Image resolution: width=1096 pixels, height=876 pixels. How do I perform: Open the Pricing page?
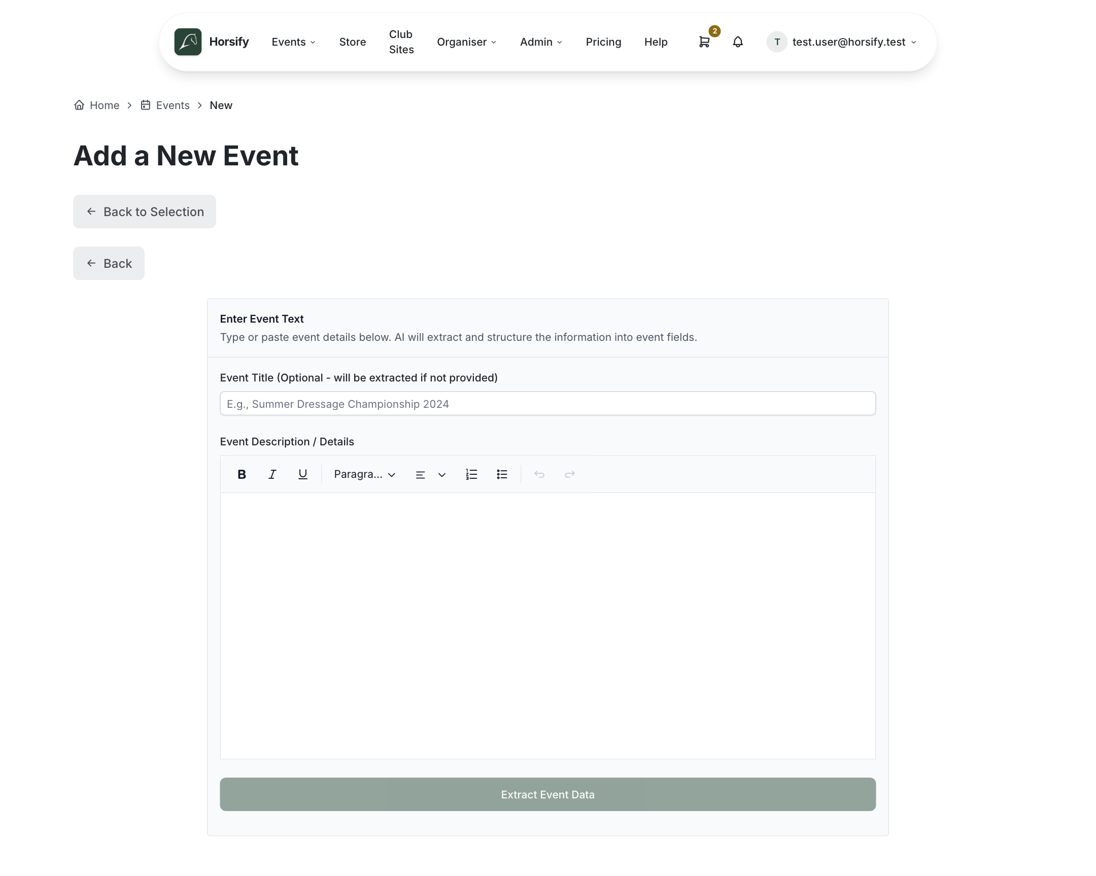(603, 42)
